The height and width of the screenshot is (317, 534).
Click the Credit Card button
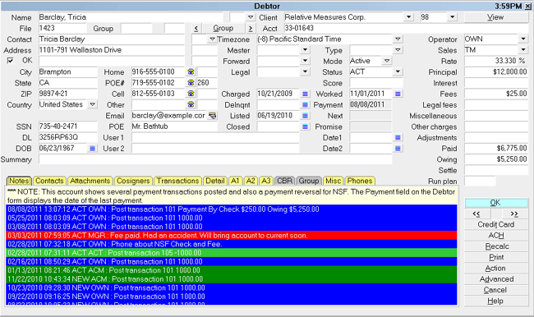pos(496,224)
